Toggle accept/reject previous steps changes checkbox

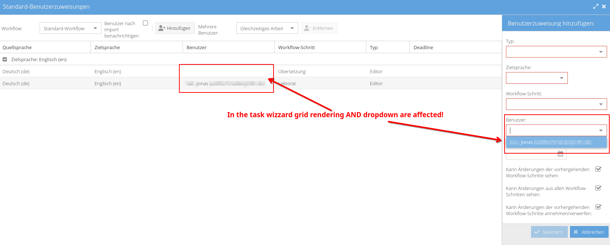click(x=598, y=207)
